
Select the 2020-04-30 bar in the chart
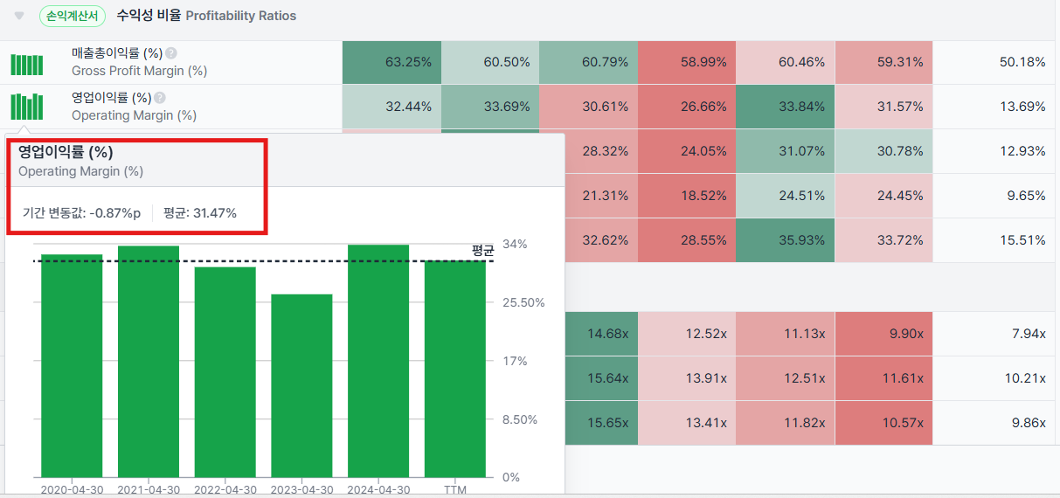tap(72, 367)
